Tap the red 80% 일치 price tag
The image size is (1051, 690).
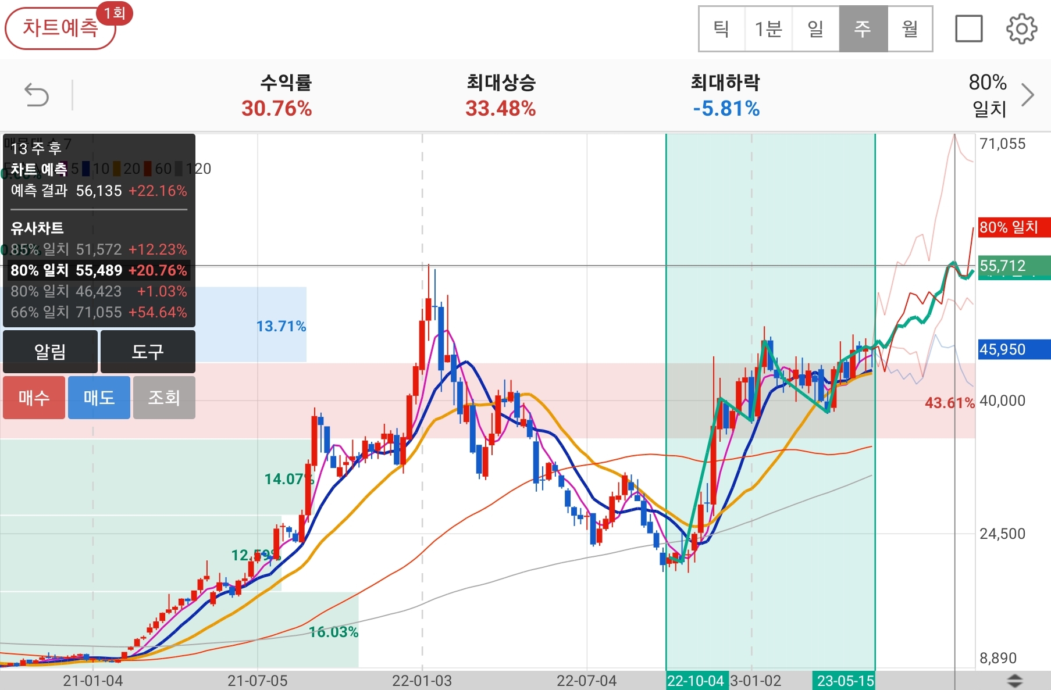click(x=1014, y=227)
